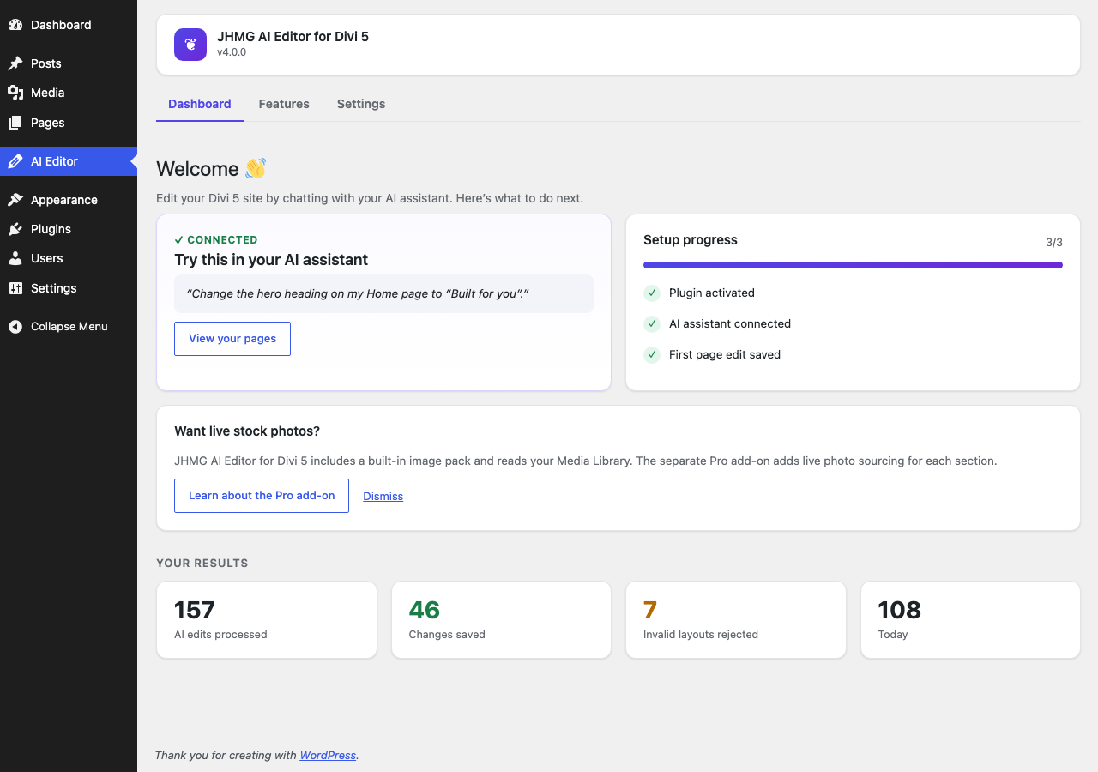Collapse the admin sidebar menu
The height and width of the screenshot is (772, 1098).
[69, 327]
